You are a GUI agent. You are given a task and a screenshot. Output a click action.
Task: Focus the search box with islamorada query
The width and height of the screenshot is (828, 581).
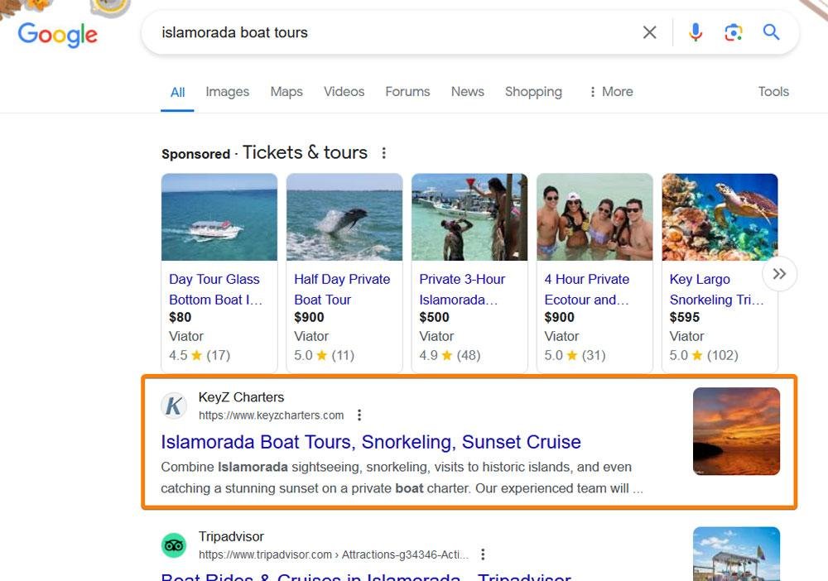click(x=389, y=32)
